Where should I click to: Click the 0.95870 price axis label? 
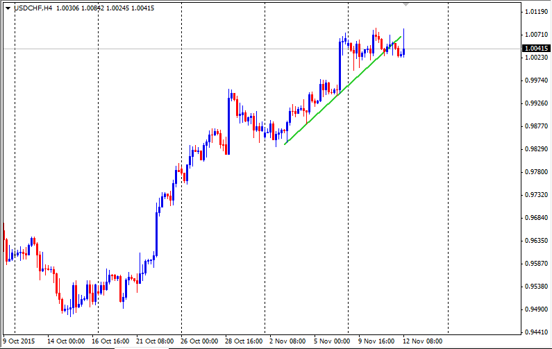(537, 264)
